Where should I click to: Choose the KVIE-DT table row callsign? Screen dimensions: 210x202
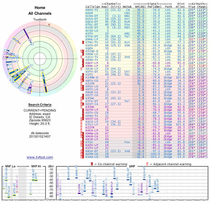pyautogui.click(x=92, y=28)
